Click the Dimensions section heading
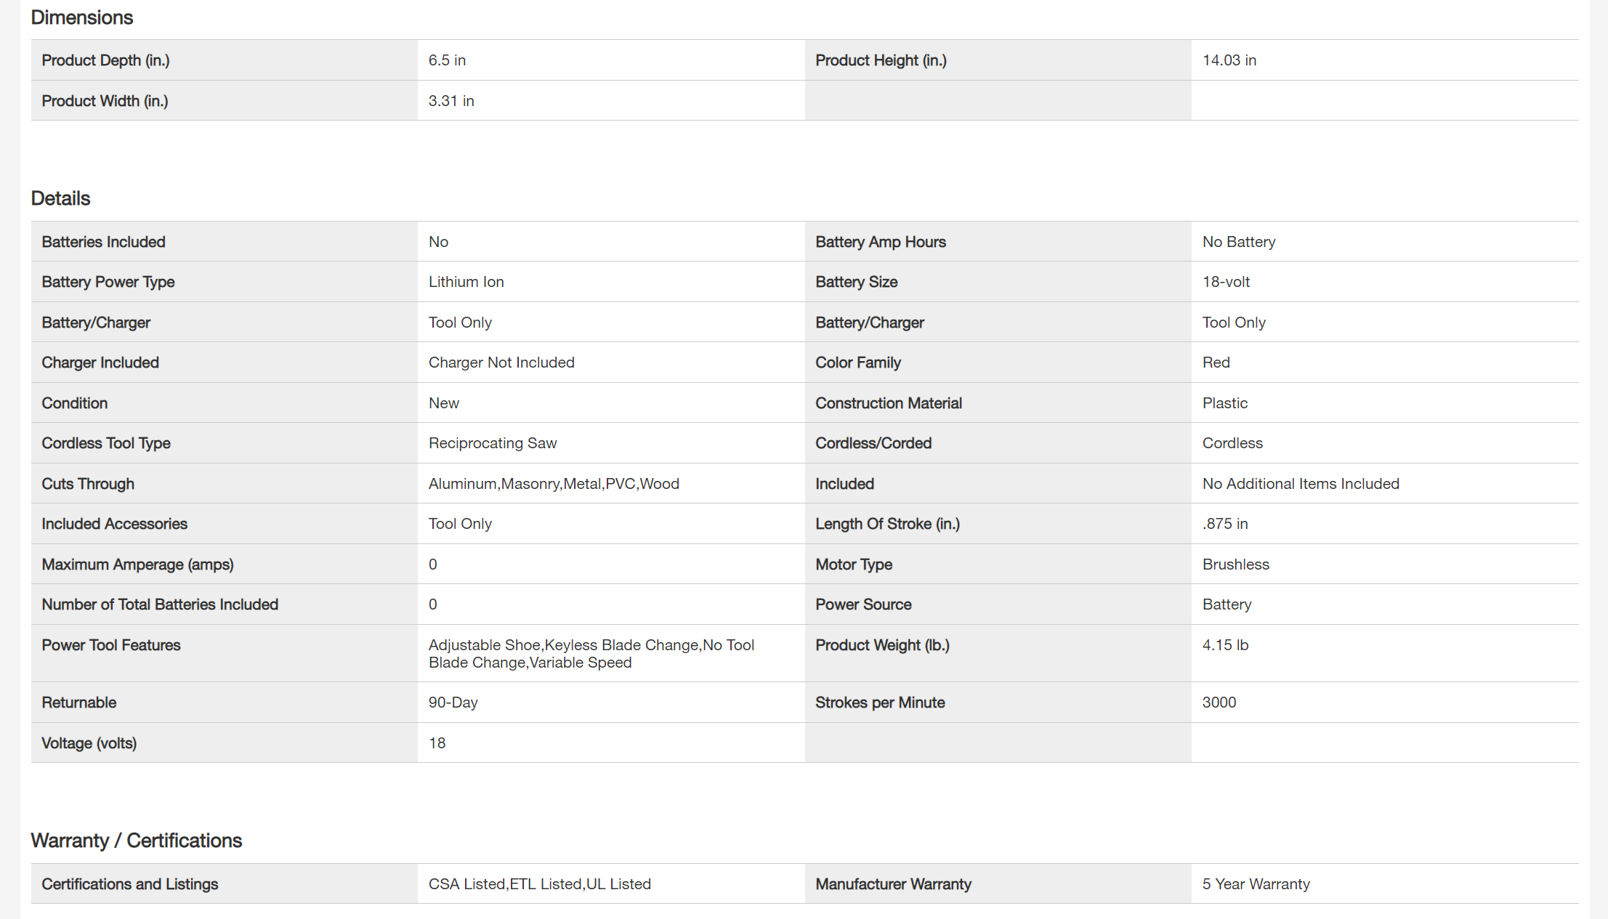 click(x=82, y=17)
